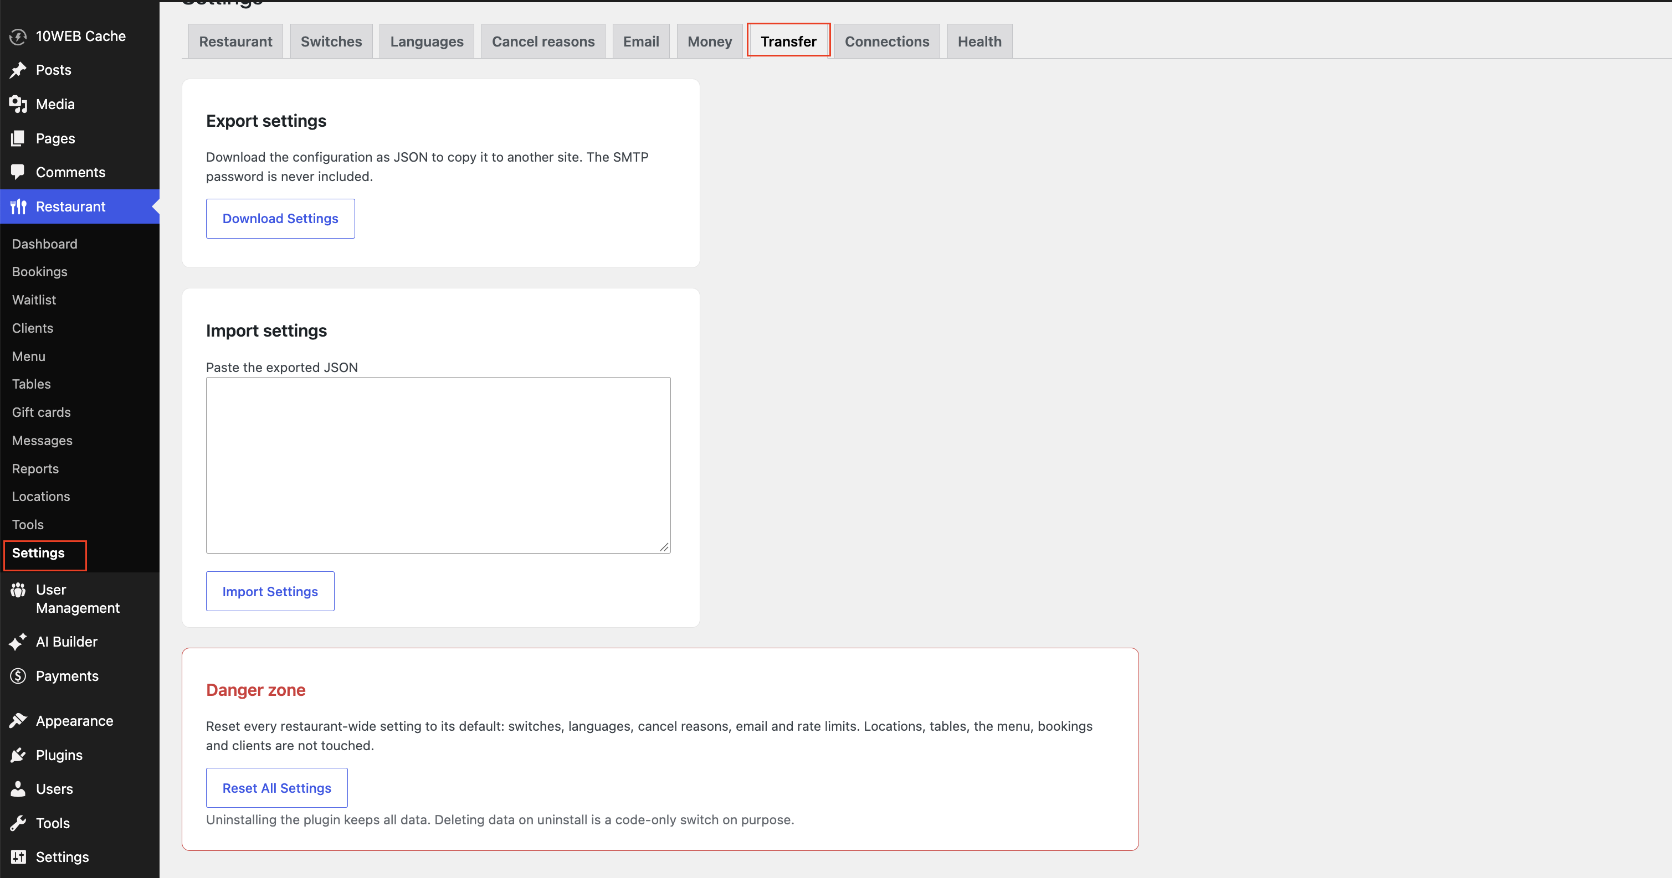The width and height of the screenshot is (1672, 878).
Task: Focus the exported JSON textarea
Action: (x=438, y=466)
